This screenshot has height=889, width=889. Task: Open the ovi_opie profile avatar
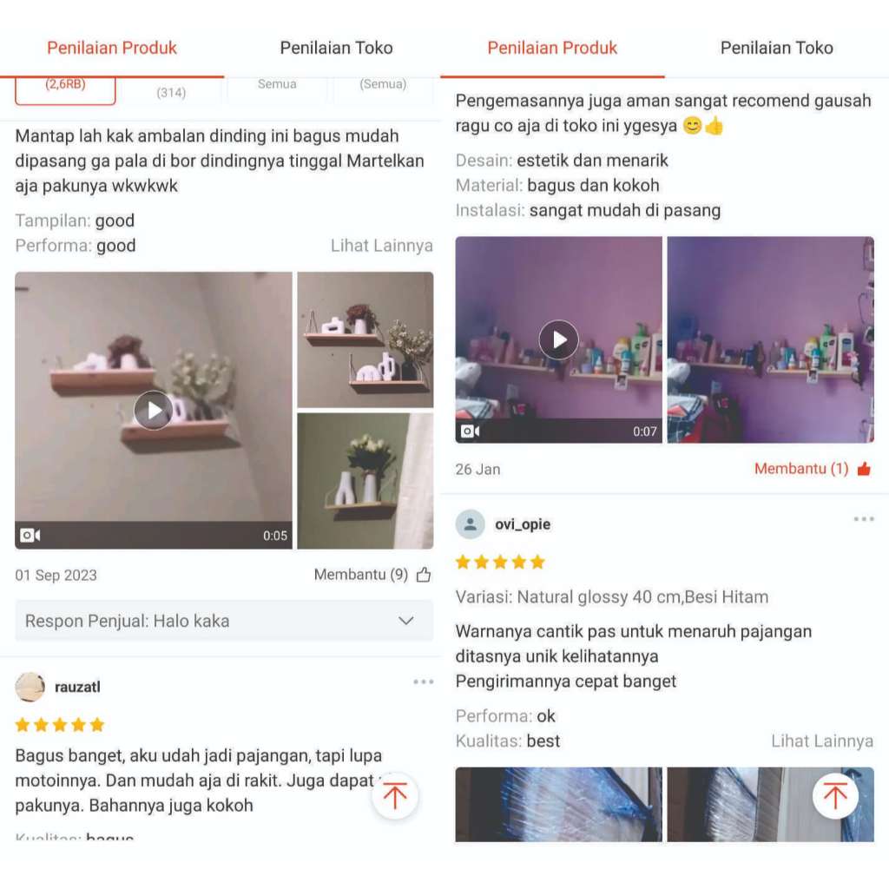click(x=470, y=524)
